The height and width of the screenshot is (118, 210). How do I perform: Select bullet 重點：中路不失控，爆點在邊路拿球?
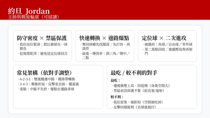tap(46, 89)
